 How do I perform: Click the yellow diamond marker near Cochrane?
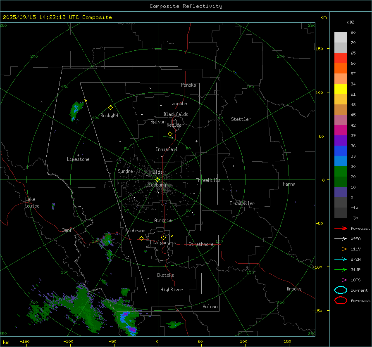coord(141,238)
